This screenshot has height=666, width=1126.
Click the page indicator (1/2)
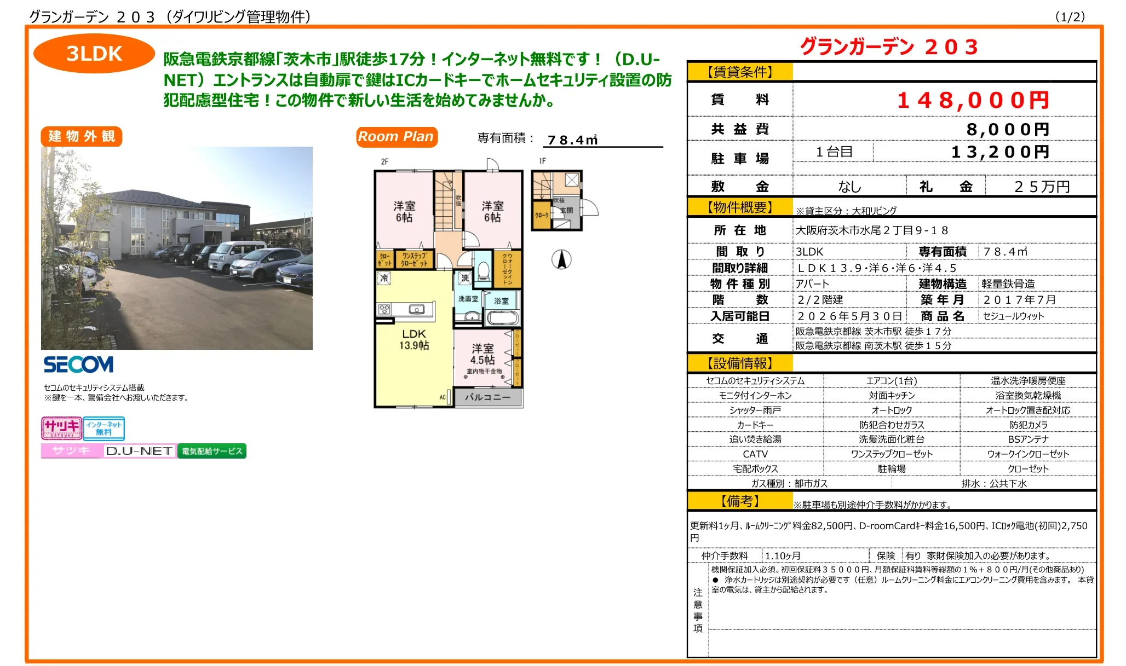click(1070, 16)
